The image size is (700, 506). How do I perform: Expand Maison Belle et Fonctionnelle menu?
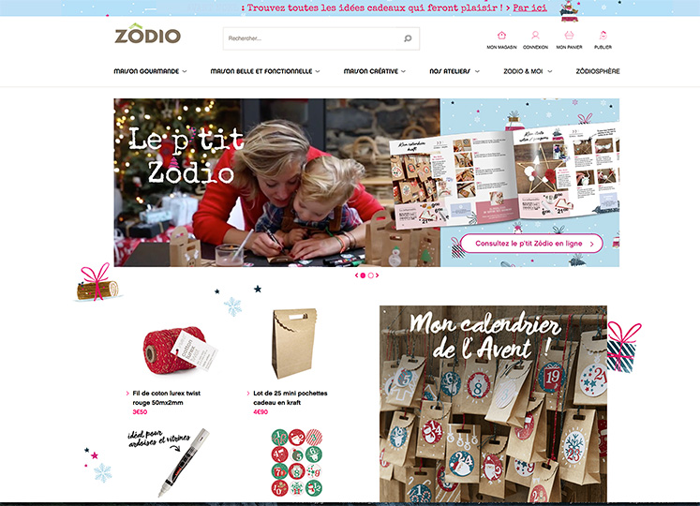coord(265,71)
